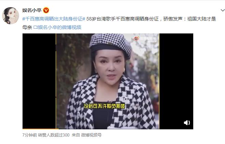The width and height of the screenshot is (225, 144).
Task: Open the #千百惠高调晒出大陆身份证# hashtag topic
Action: (x=54, y=19)
